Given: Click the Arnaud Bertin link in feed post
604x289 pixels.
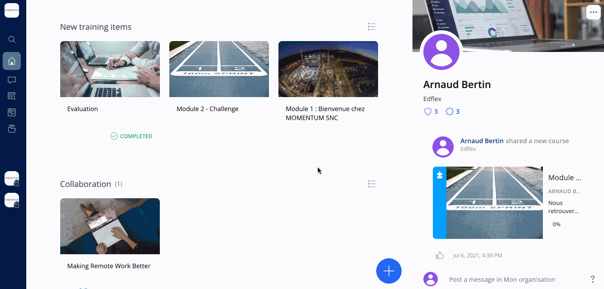Looking at the screenshot, I should [x=482, y=141].
